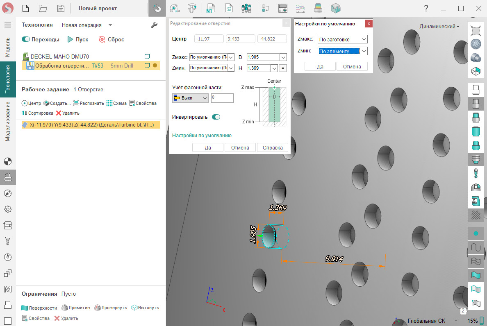
Task: Switch to the Моделирование side tab
Action: point(7,121)
